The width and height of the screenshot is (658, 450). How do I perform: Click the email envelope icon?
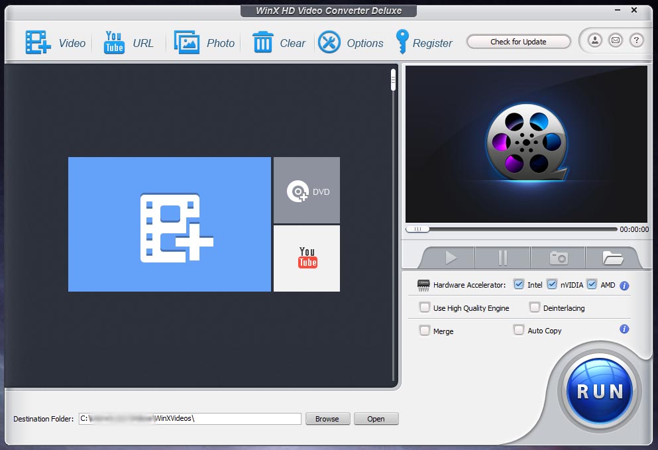[x=616, y=41]
